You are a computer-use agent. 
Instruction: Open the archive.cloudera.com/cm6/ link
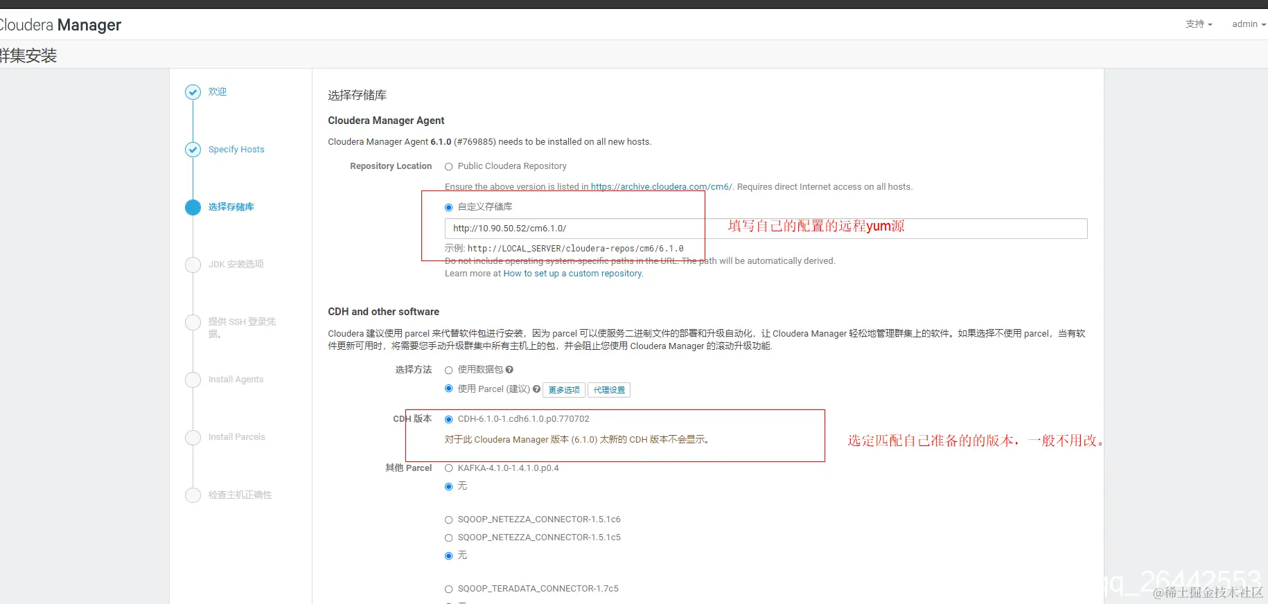(661, 187)
